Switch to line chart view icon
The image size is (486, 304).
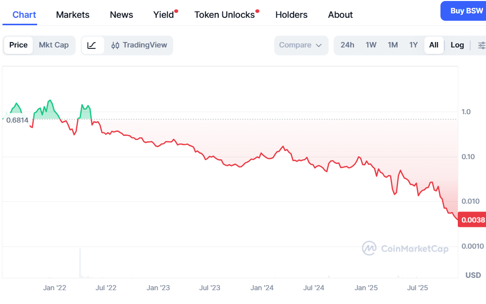click(x=92, y=45)
